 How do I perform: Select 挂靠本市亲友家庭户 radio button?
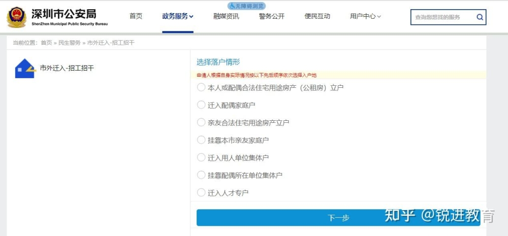tap(201, 140)
